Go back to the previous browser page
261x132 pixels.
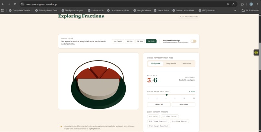[x=3, y=4]
